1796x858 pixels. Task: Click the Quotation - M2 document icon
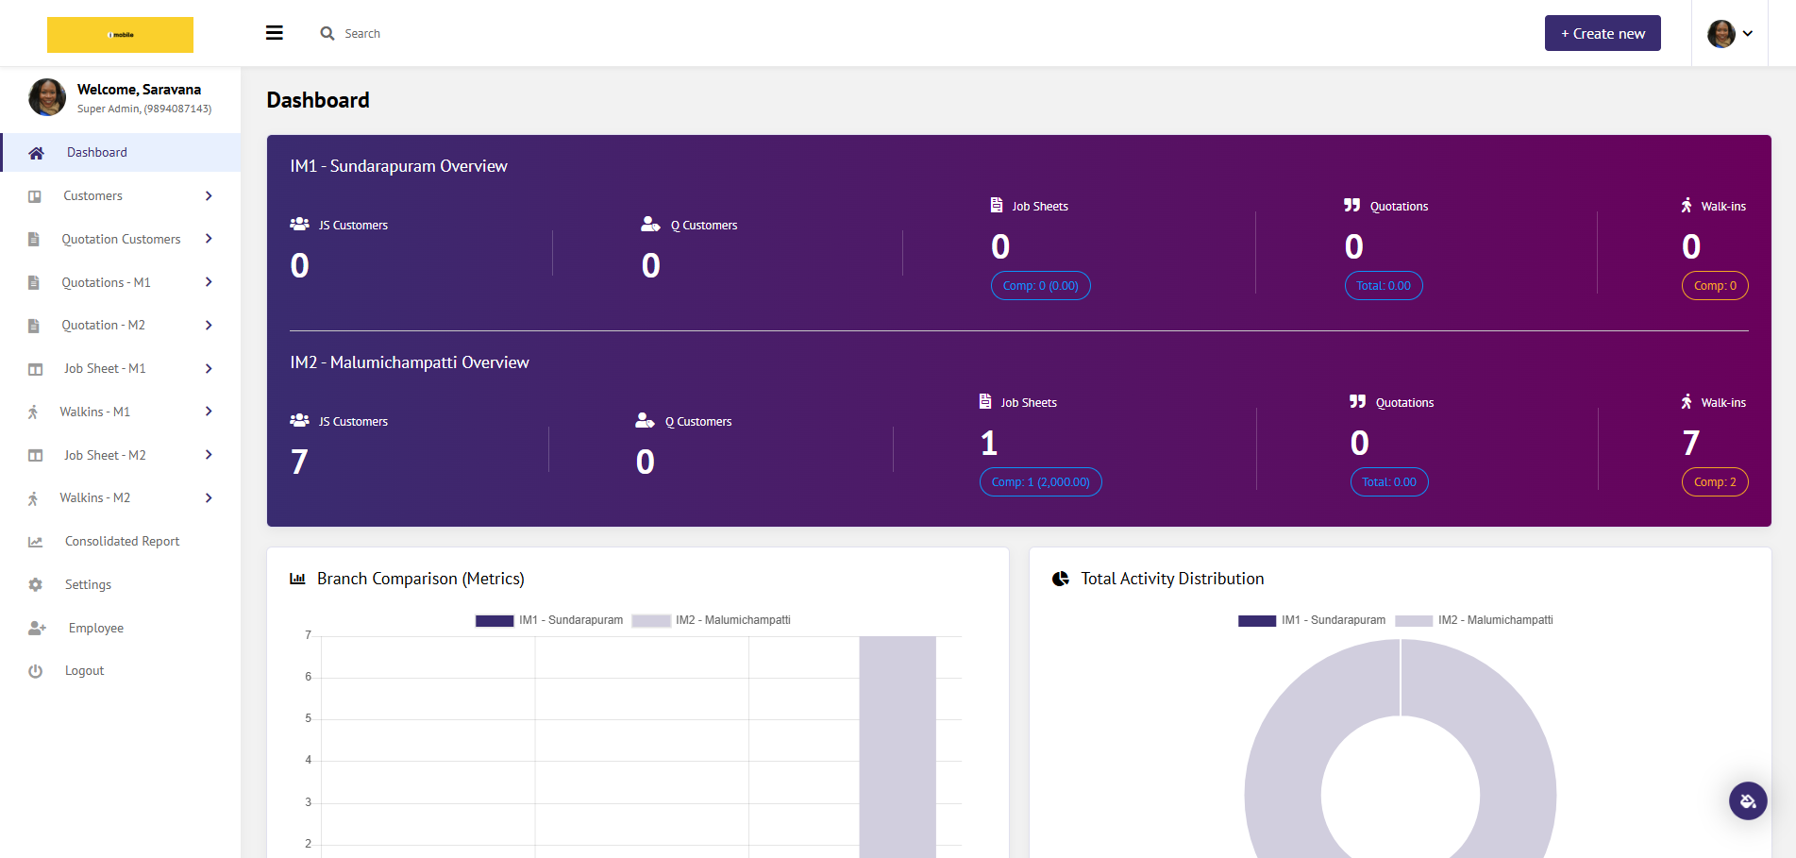pos(34,326)
